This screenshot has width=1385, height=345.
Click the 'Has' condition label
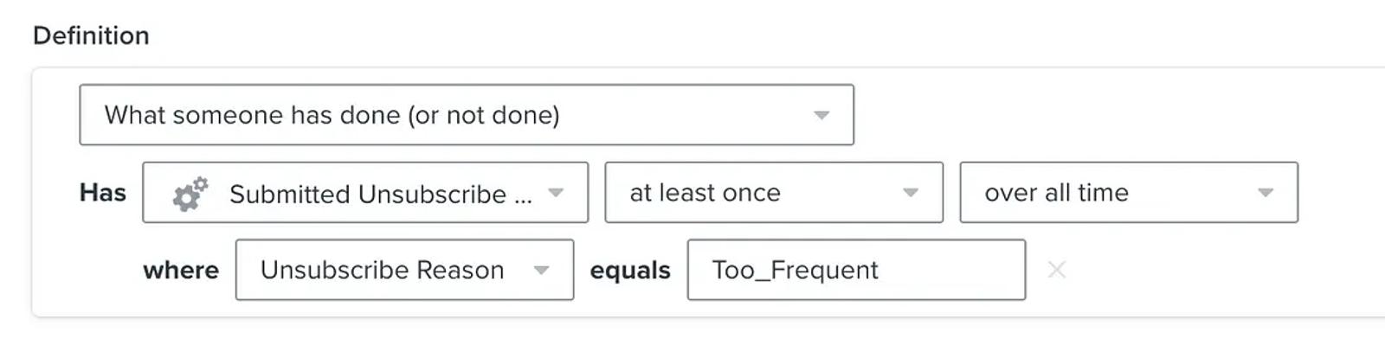103,192
